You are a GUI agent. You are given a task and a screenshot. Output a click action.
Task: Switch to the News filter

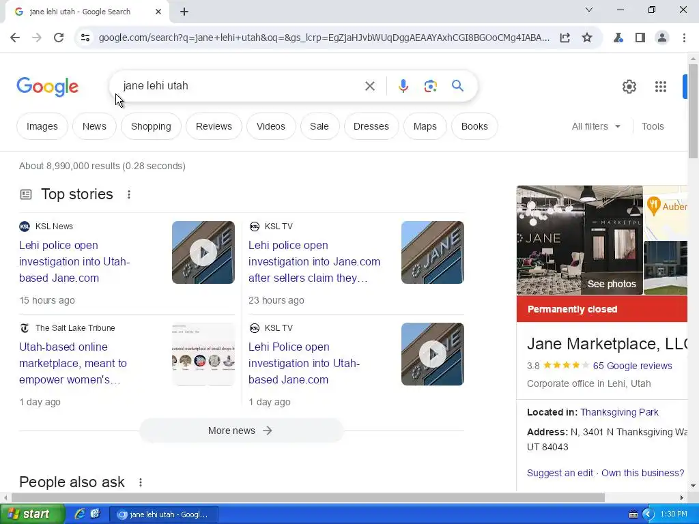[x=94, y=126]
